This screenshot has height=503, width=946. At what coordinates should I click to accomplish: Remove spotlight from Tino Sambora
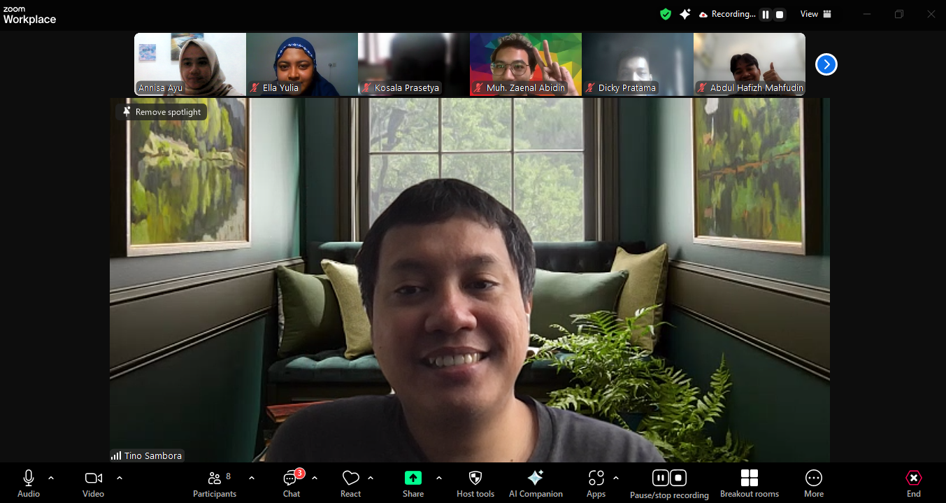(162, 112)
